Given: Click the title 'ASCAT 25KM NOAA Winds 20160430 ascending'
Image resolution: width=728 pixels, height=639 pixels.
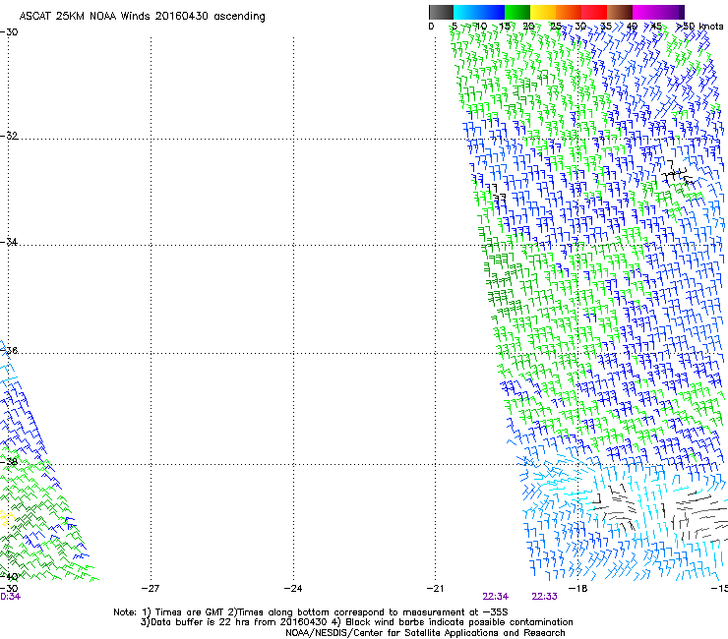Looking at the screenshot, I should coord(142,17).
